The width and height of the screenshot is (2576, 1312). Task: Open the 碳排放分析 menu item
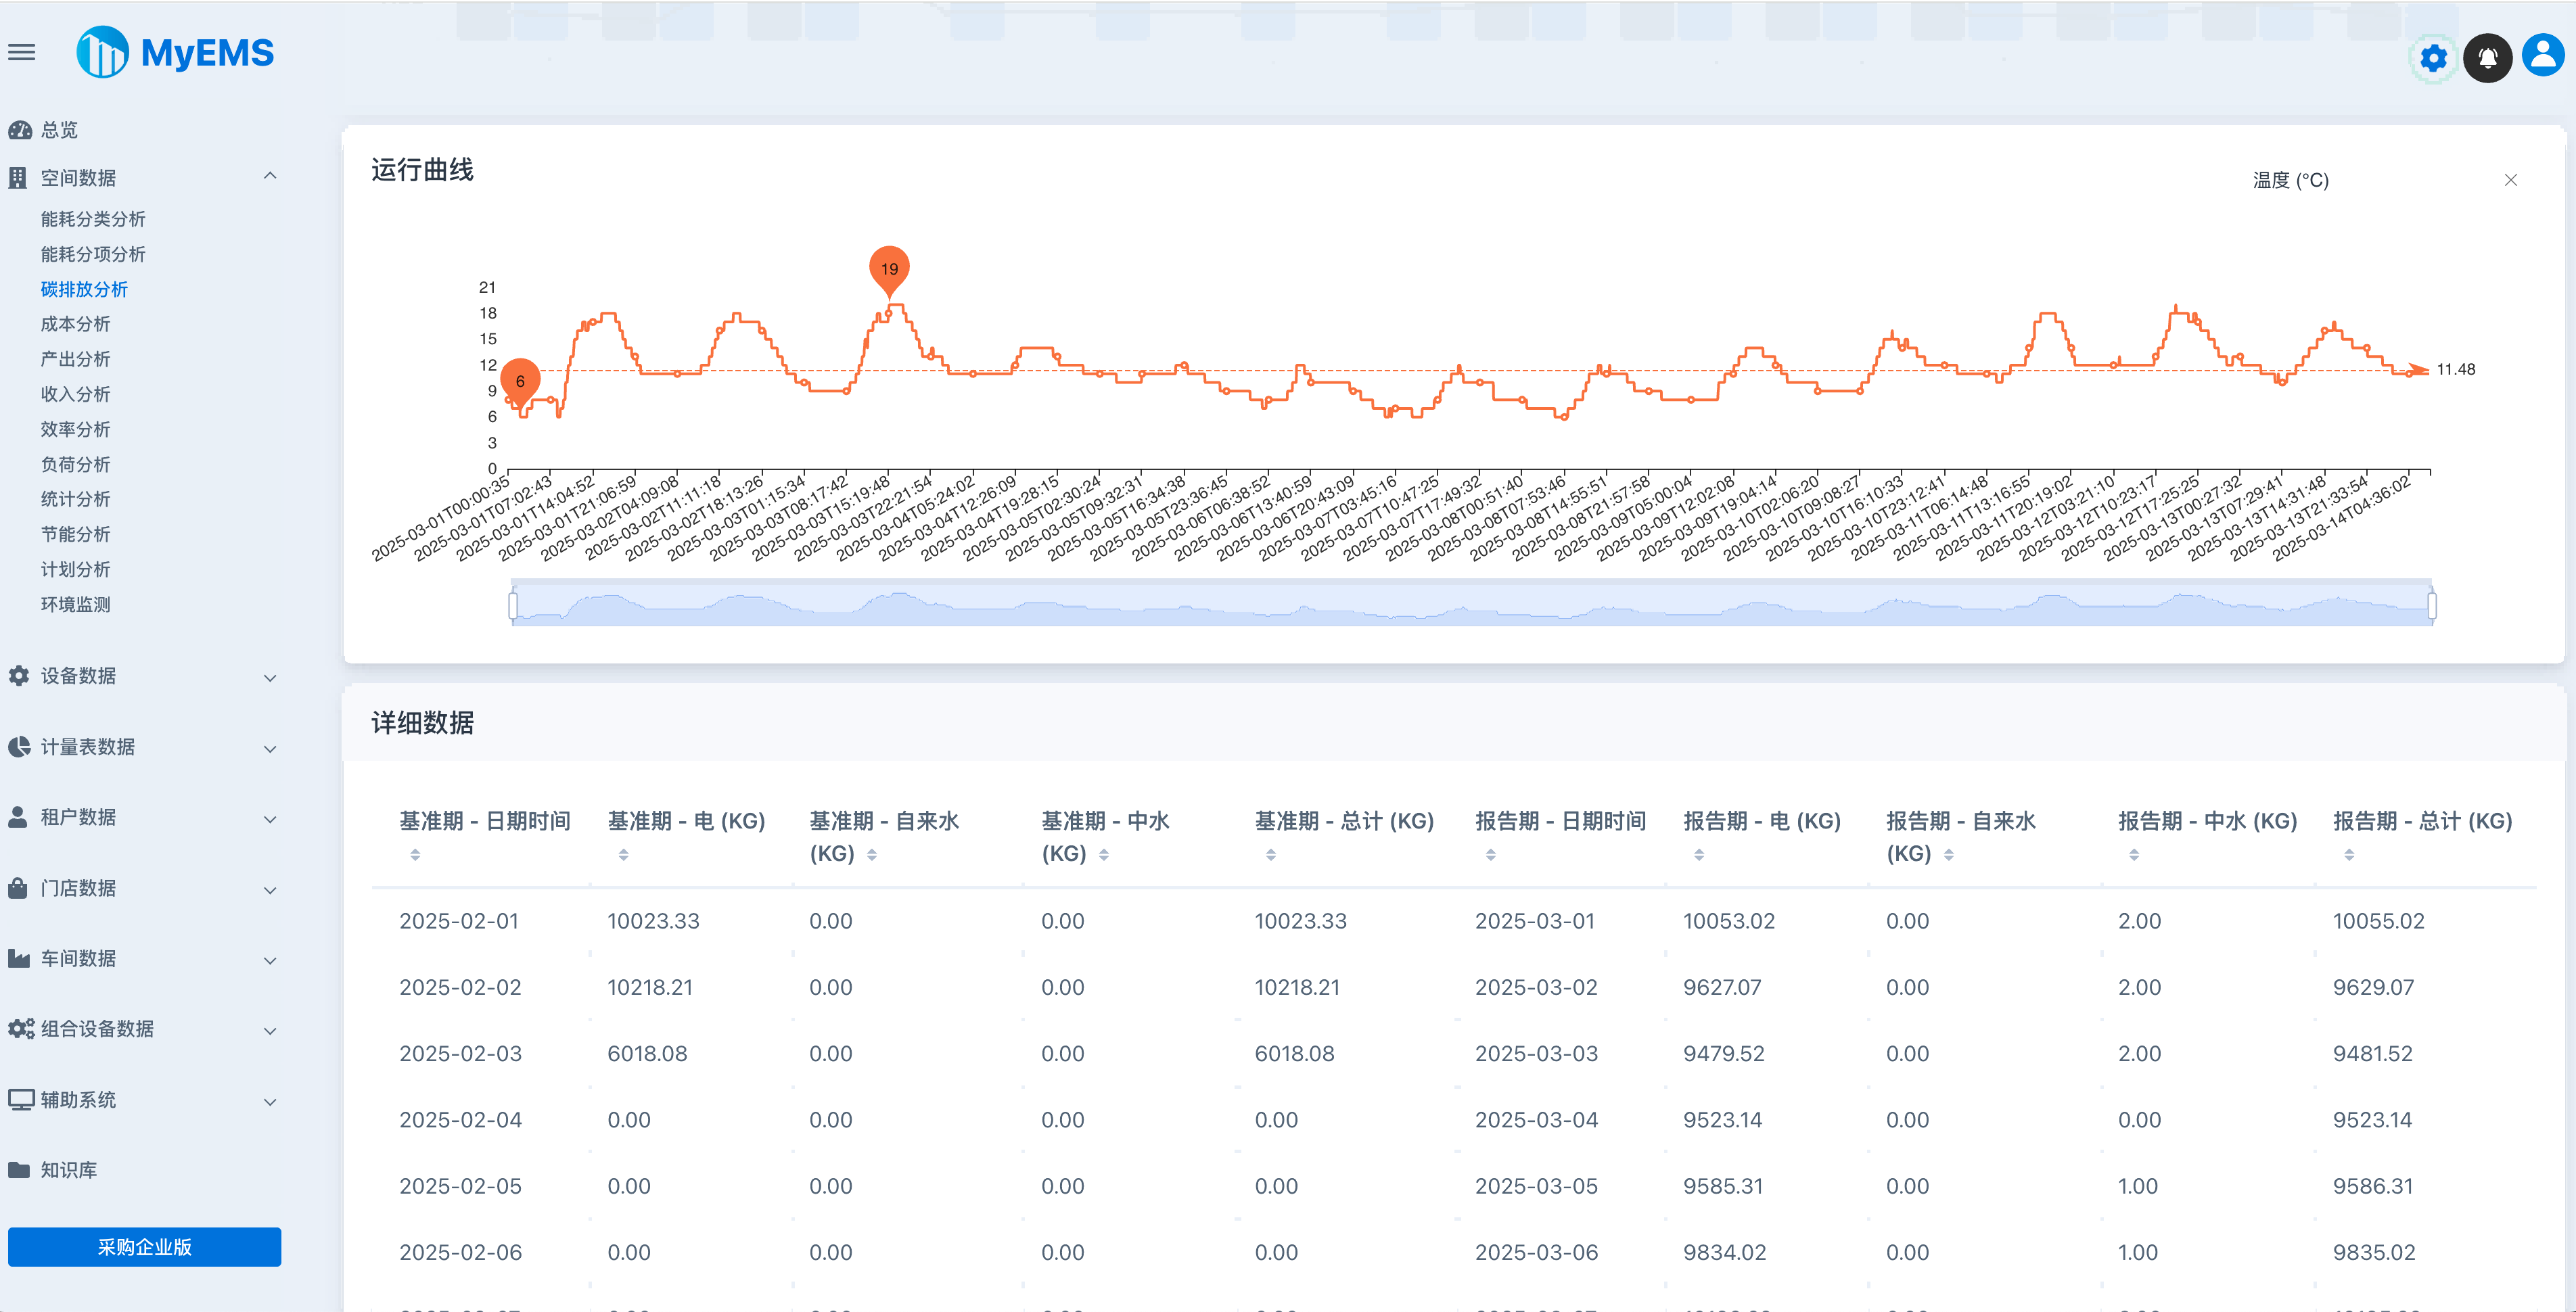click(x=84, y=289)
